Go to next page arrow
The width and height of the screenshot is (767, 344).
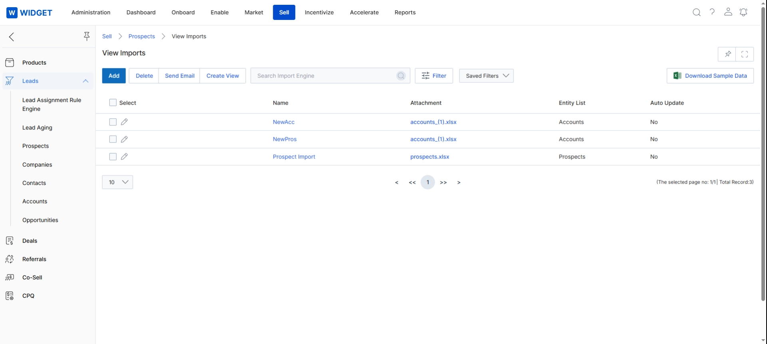pyautogui.click(x=459, y=182)
